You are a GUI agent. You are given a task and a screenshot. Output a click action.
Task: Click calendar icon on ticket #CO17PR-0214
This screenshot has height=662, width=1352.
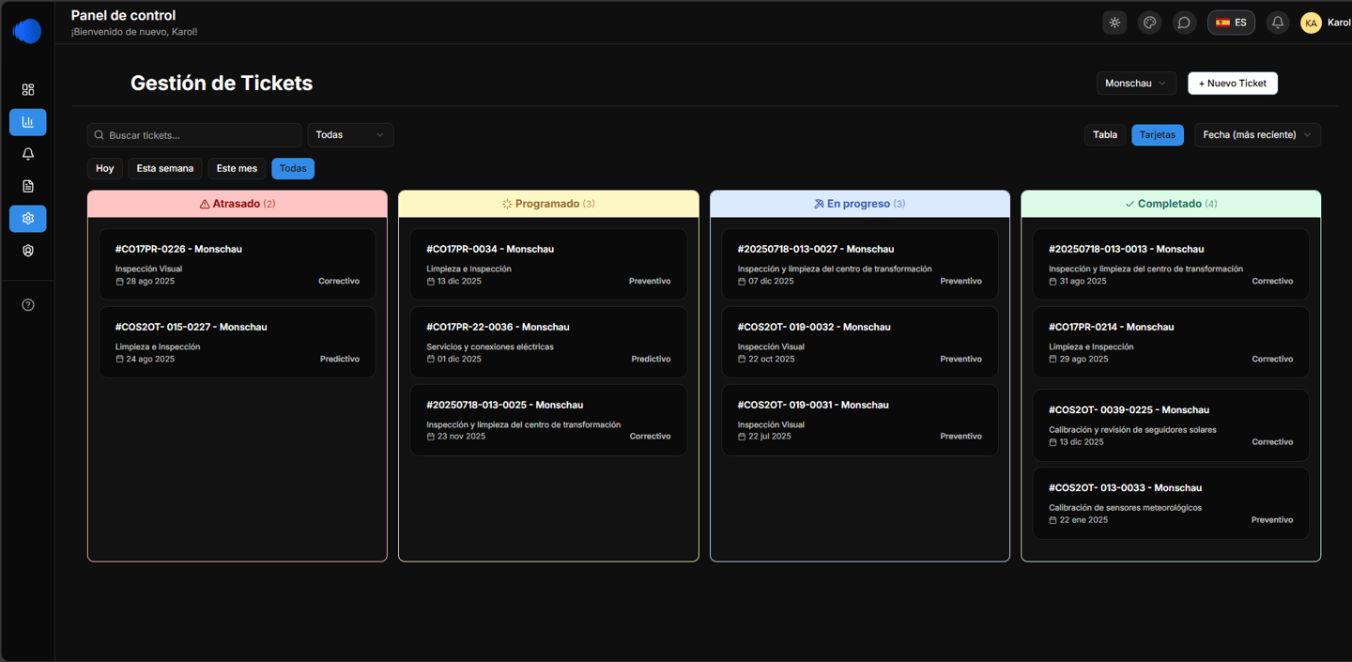tap(1053, 360)
